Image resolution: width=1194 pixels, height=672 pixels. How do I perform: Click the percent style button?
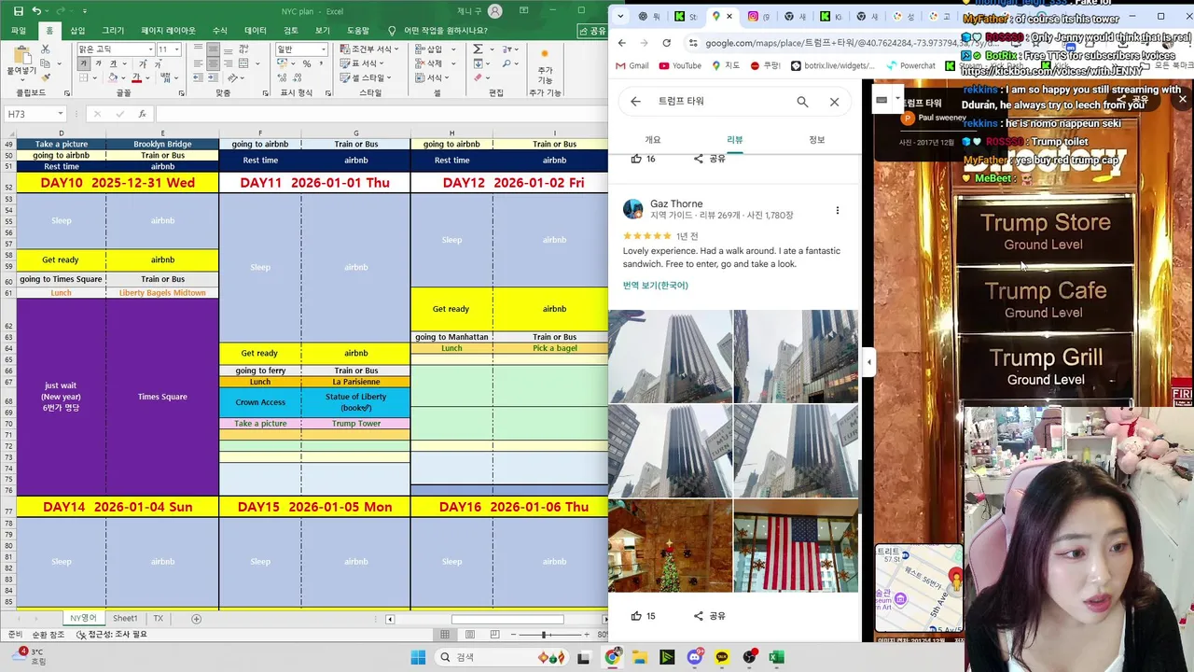point(306,63)
